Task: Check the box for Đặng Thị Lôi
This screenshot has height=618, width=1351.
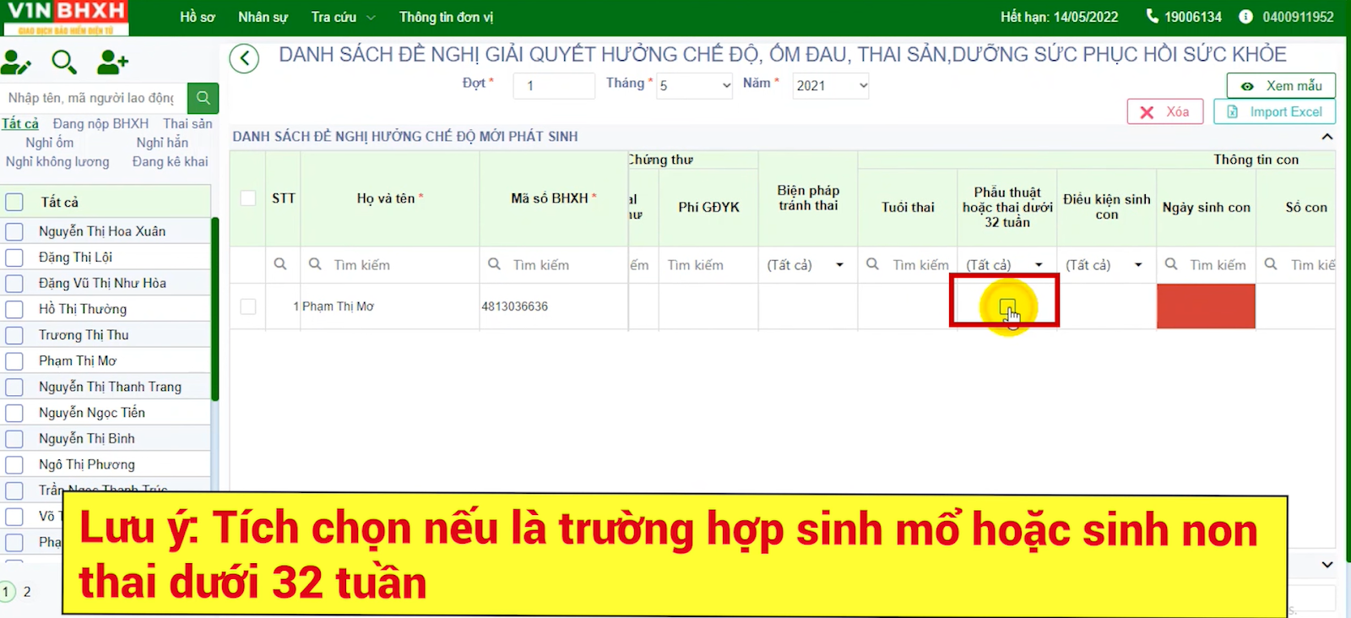Action: 14,257
